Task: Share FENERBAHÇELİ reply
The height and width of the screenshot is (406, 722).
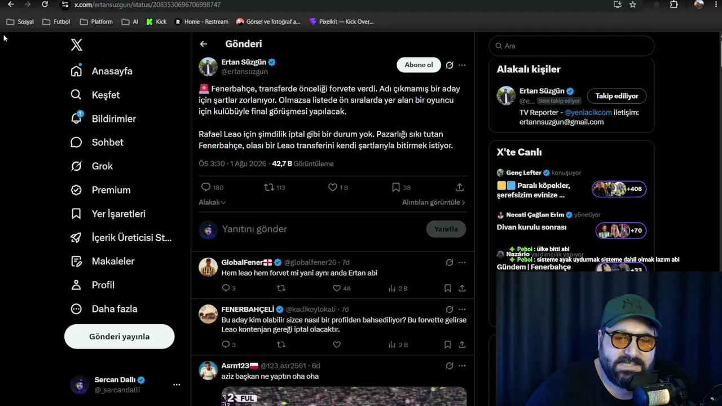Action: click(x=462, y=345)
